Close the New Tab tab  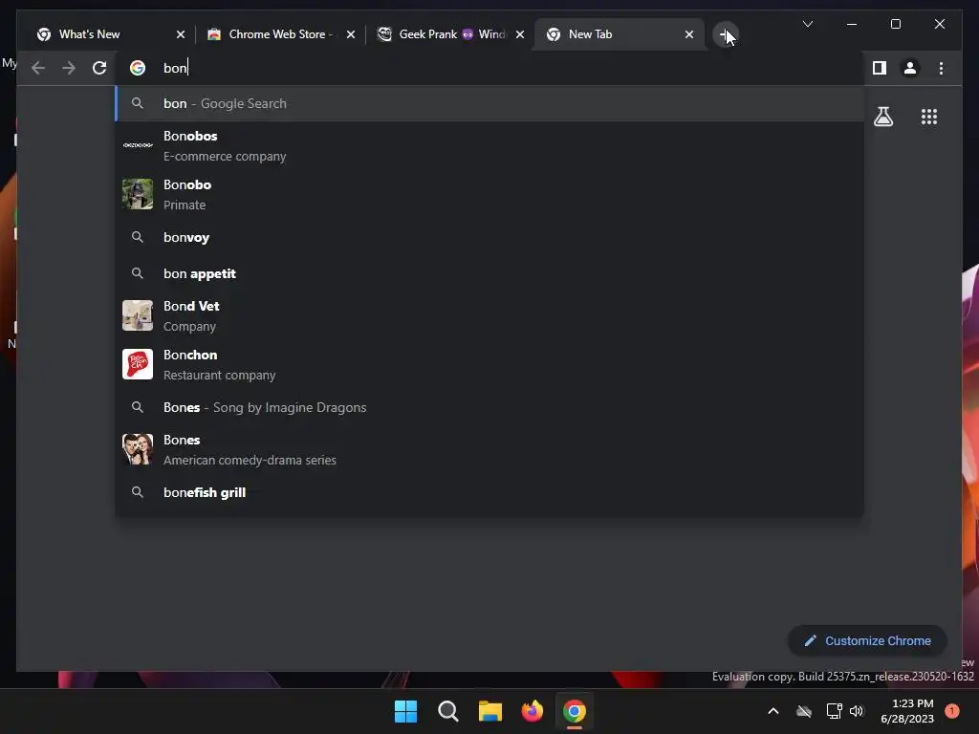pyautogui.click(x=689, y=34)
